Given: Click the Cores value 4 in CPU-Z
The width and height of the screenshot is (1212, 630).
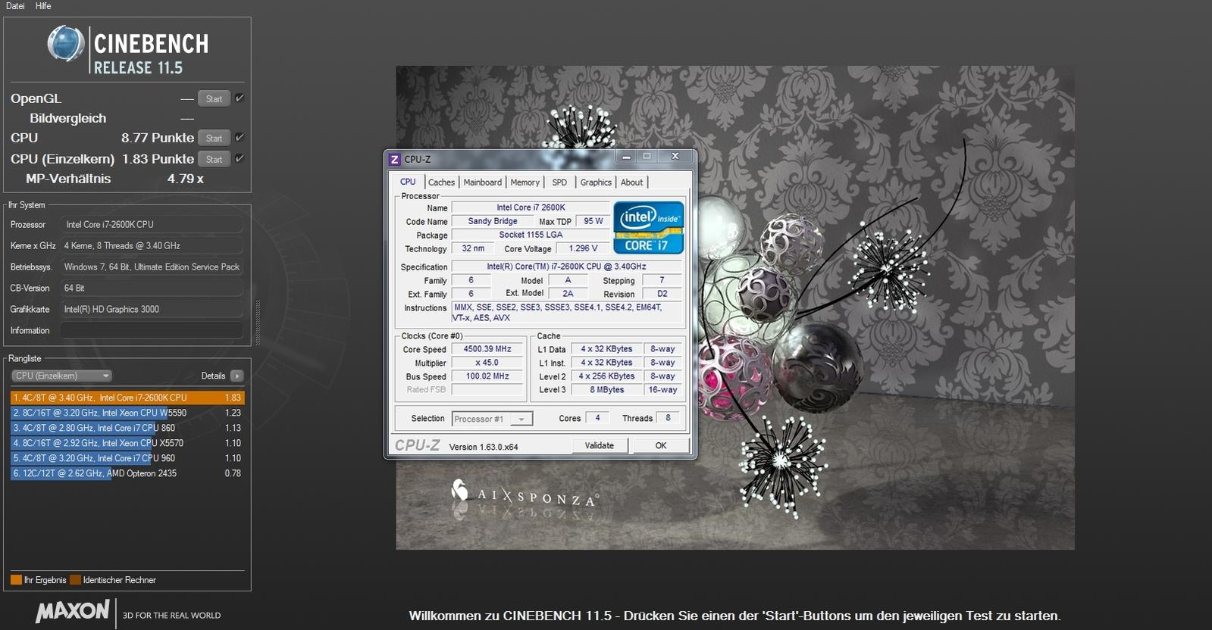Looking at the screenshot, I should click(597, 418).
